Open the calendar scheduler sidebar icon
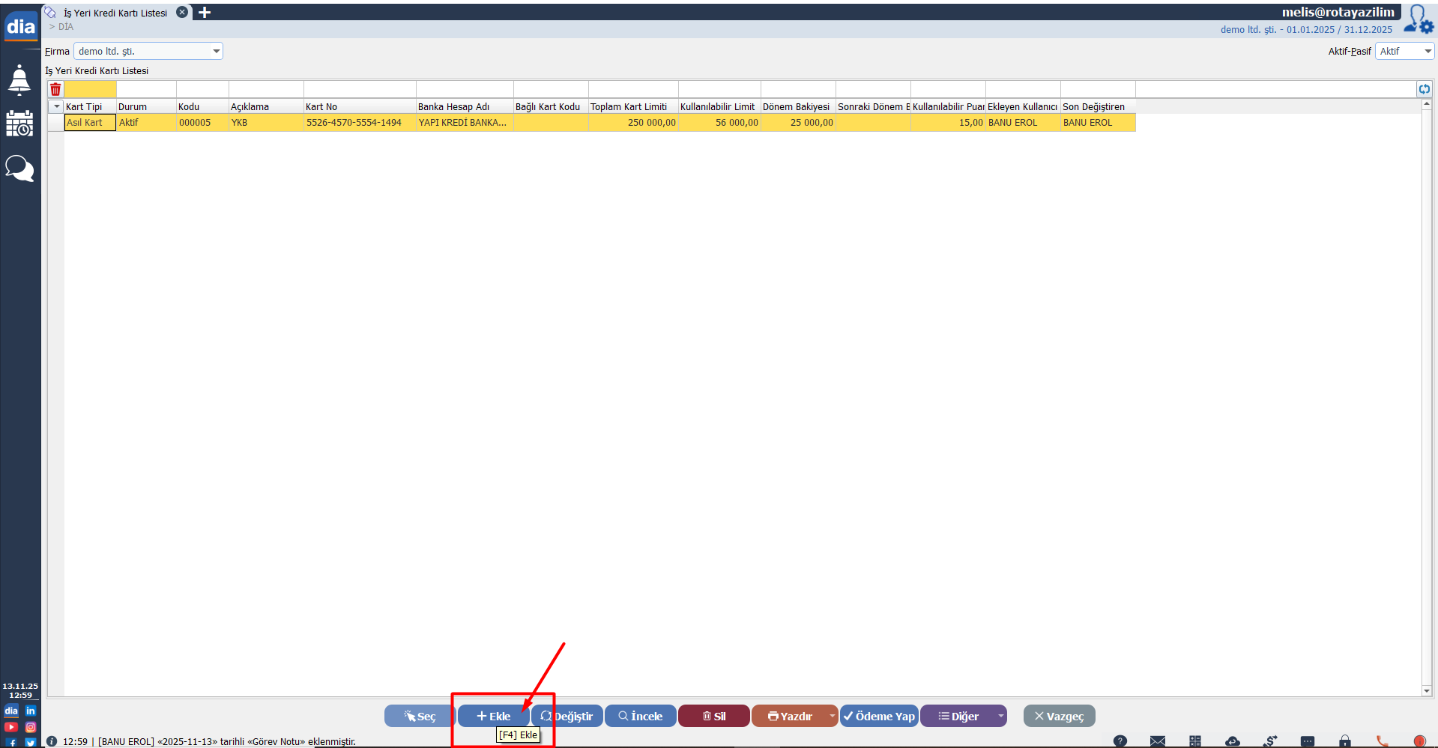This screenshot has height=748, width=1438. pos(19,124)
